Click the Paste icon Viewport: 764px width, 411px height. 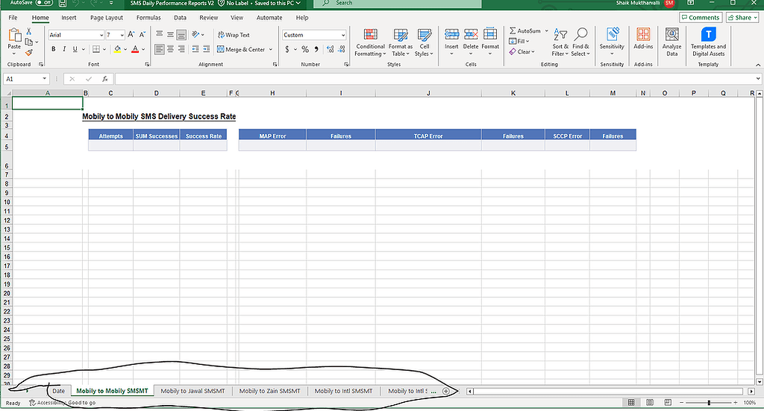click(x=15, y=36)
